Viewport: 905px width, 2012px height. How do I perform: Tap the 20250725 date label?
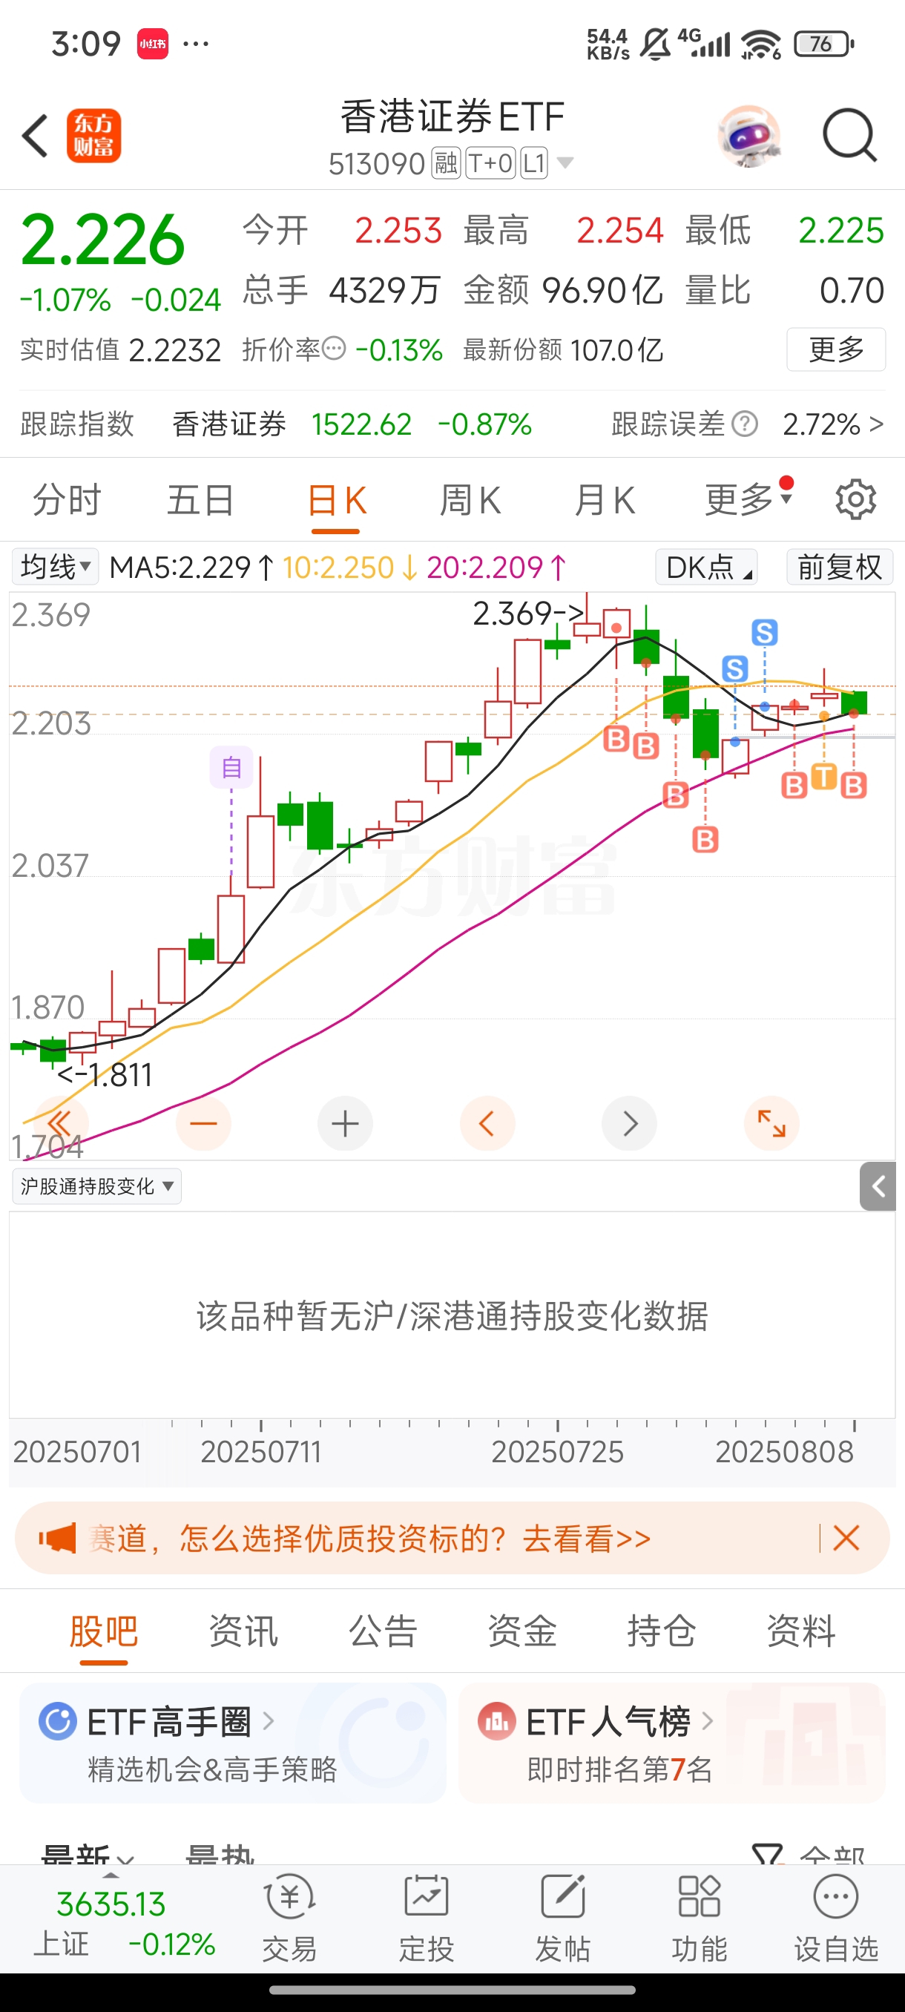pyautogui.click(x=558, y=1452)
